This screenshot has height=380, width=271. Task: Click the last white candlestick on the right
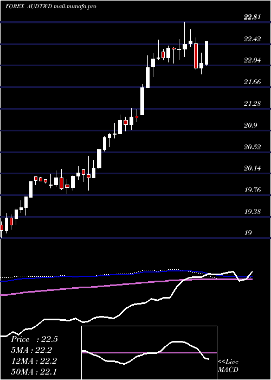[207, 53]
